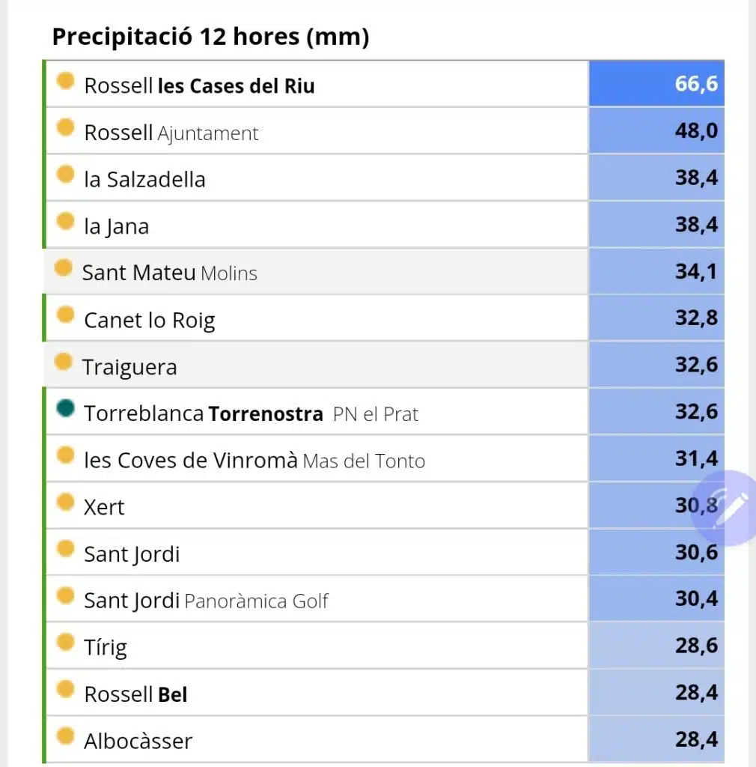Click the teal dot beside Torreblanca Torrenostra
Image resolution: width=756 pixels, height=767 pixels.
65,408
